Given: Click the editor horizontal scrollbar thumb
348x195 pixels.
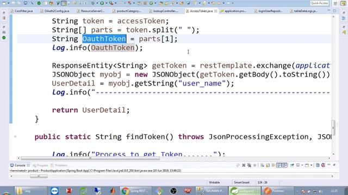Looking at the screenshot, I should tap(90, 158).
